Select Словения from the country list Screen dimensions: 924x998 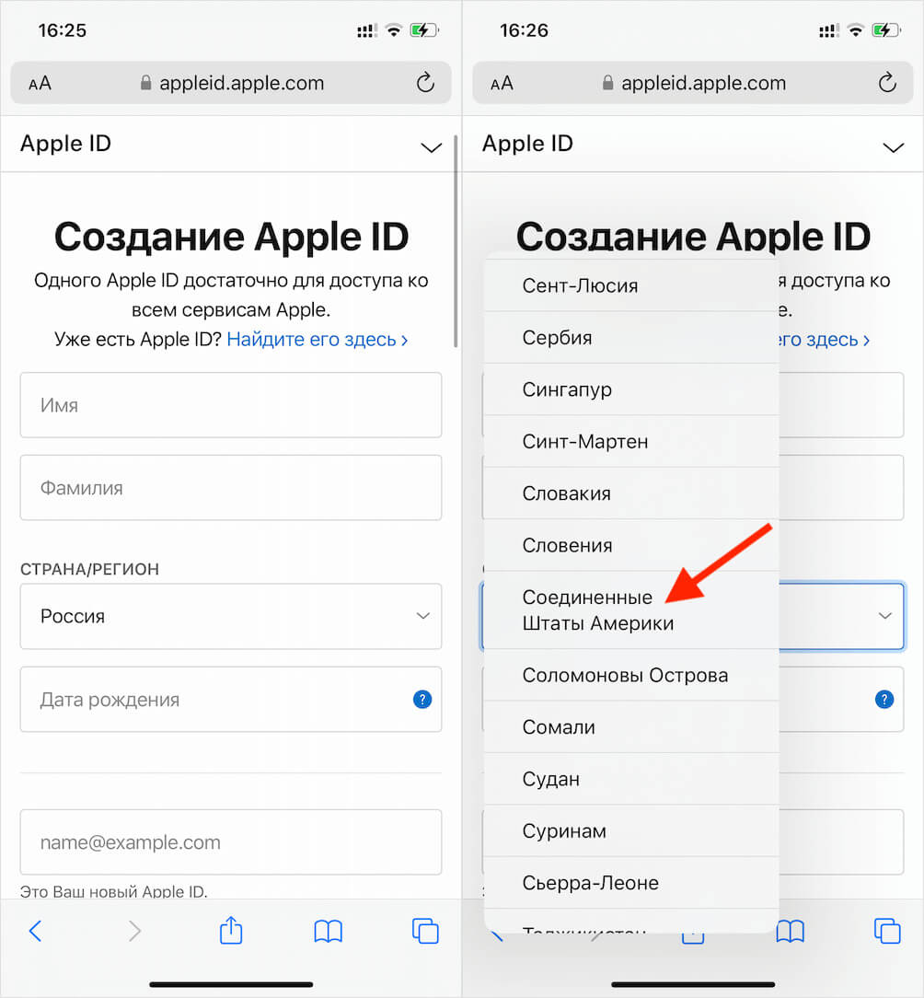pos(631,545)
